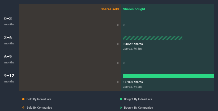The width and height of the screenshot is (218, 111).
Task: Click the shares sold zero in 6–9 months row
Action: (x=118, y=63)
